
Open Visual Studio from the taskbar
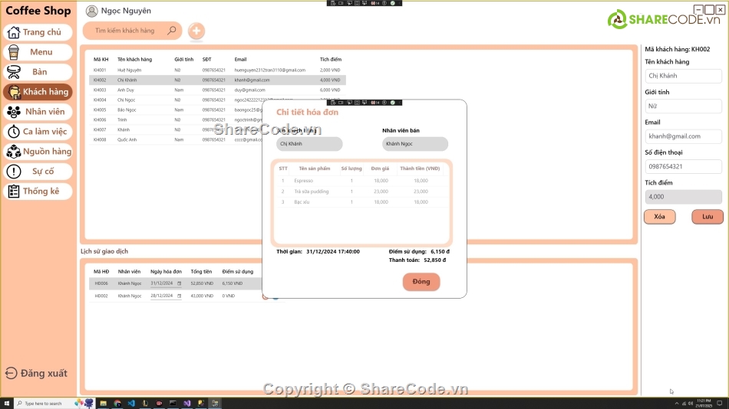(x=187, y=404)
